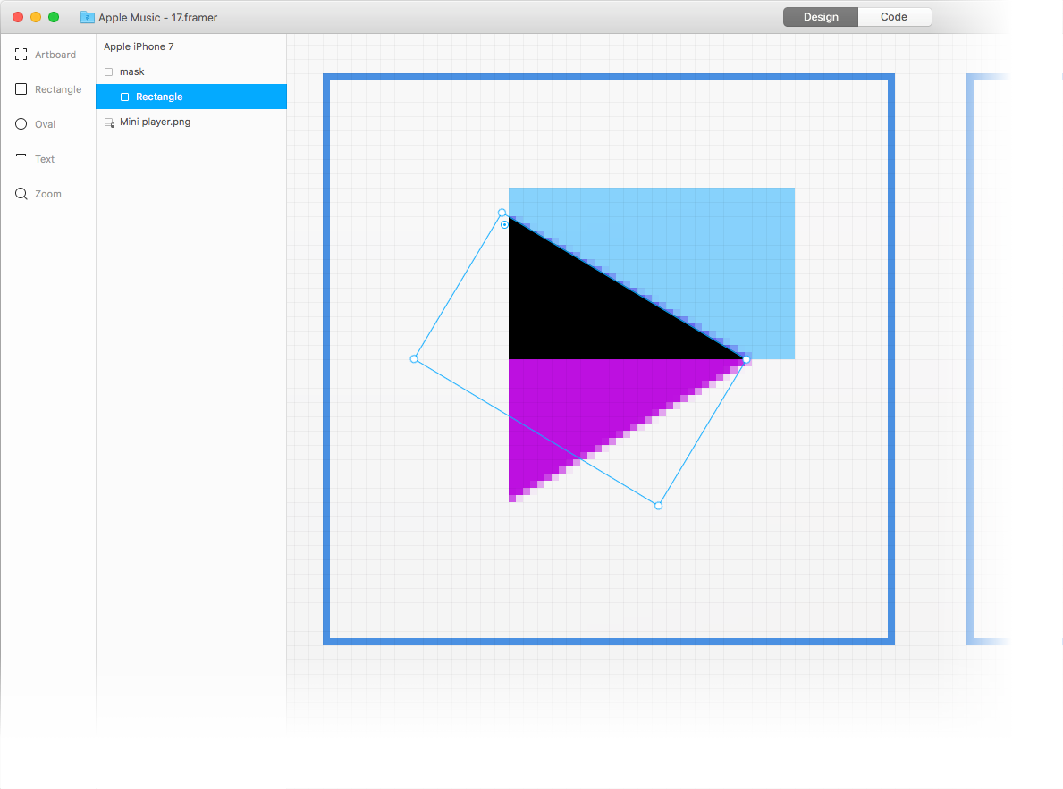Select the mask layer row
This screenshot has width=1063, height=789.
[191, 71]
